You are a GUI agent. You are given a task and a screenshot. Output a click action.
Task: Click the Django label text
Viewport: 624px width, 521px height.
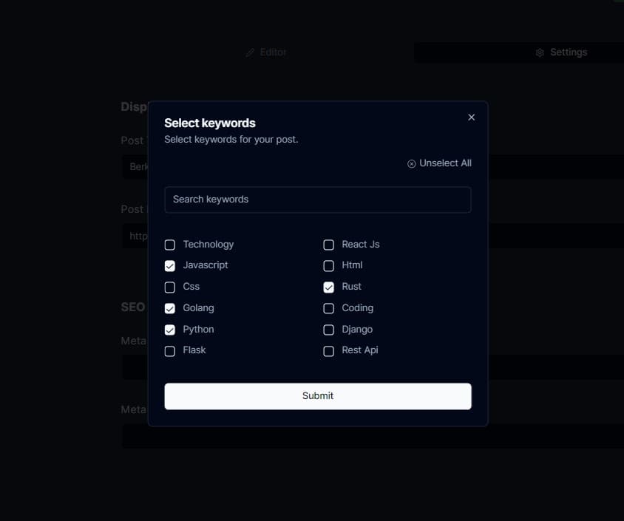click(357, 330)
